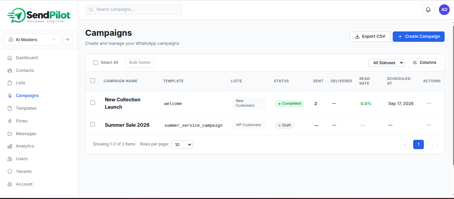The width and height of the screenshot is (454, 199).
Task: Click the New Customers list tag
Action: tap(248, 103)
